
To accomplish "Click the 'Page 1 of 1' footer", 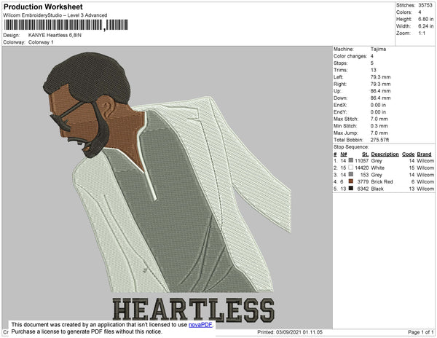I will [x=420, y=332].
